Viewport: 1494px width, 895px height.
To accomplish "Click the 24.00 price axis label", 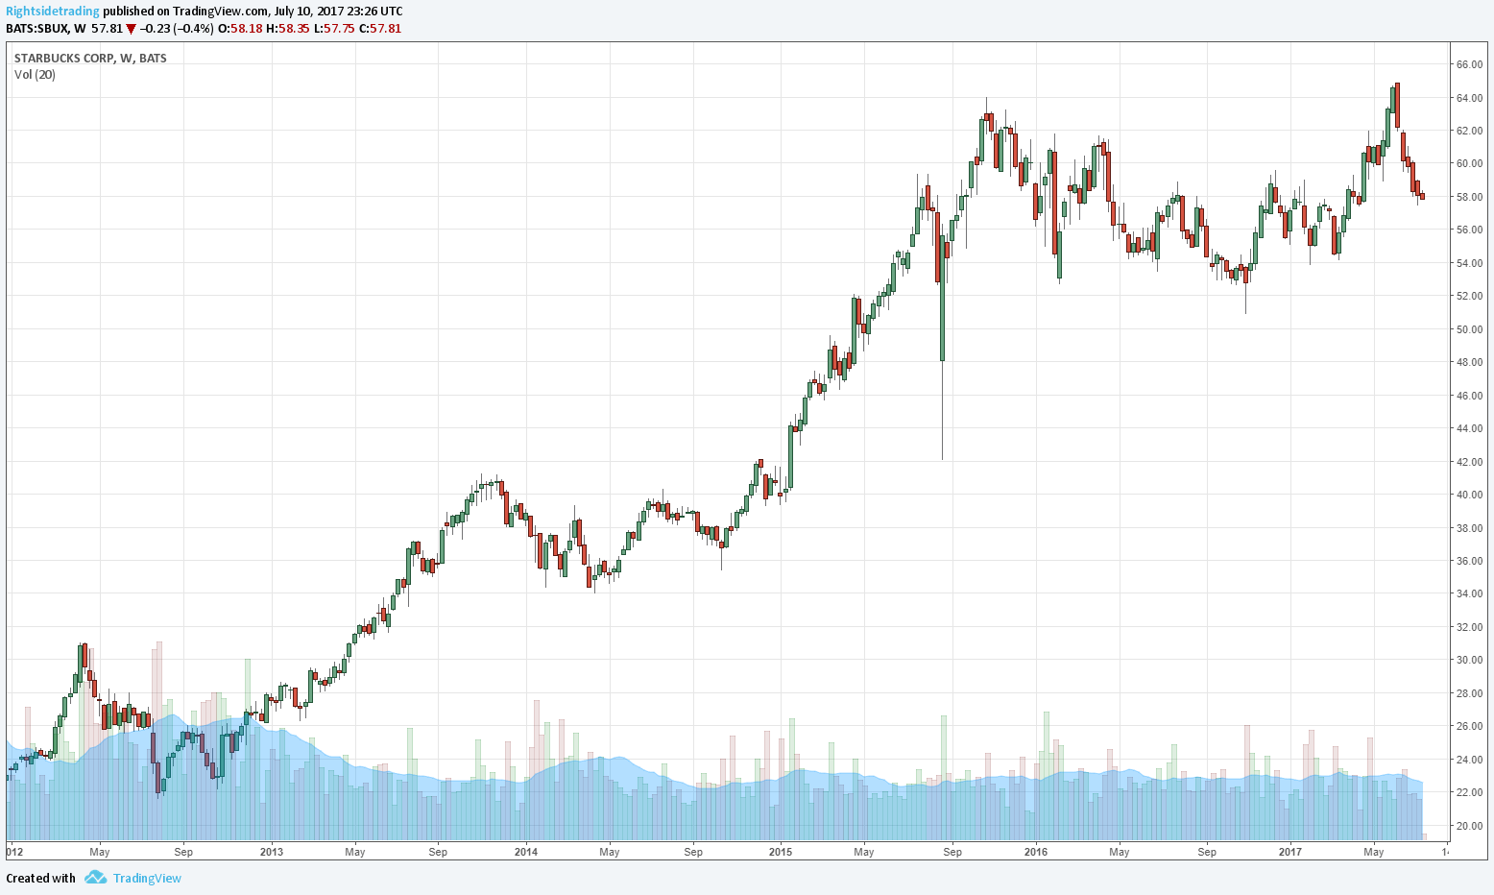I will click(x=1469, y=760).
